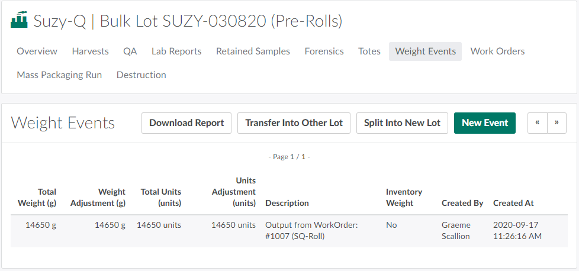Image resolution: width=579 pixels, height=271 pixels.
Task: Open the Work Orders tab
Action: point(497,51)
